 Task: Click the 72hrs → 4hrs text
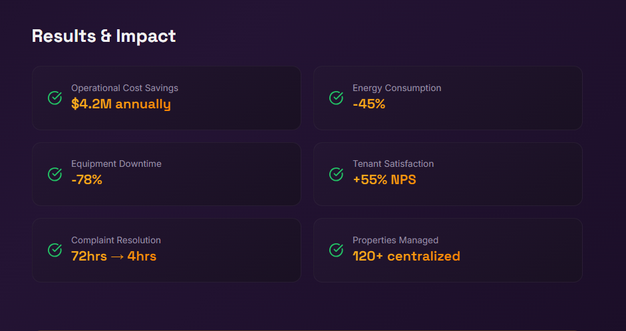(114, 257)
